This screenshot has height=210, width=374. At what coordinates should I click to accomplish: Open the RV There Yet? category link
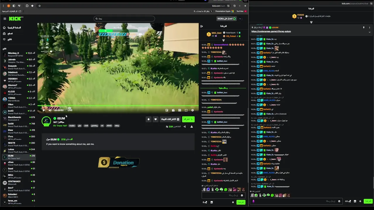click(x=60, y=126)
